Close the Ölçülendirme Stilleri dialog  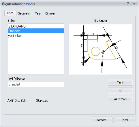click(134, 4)
